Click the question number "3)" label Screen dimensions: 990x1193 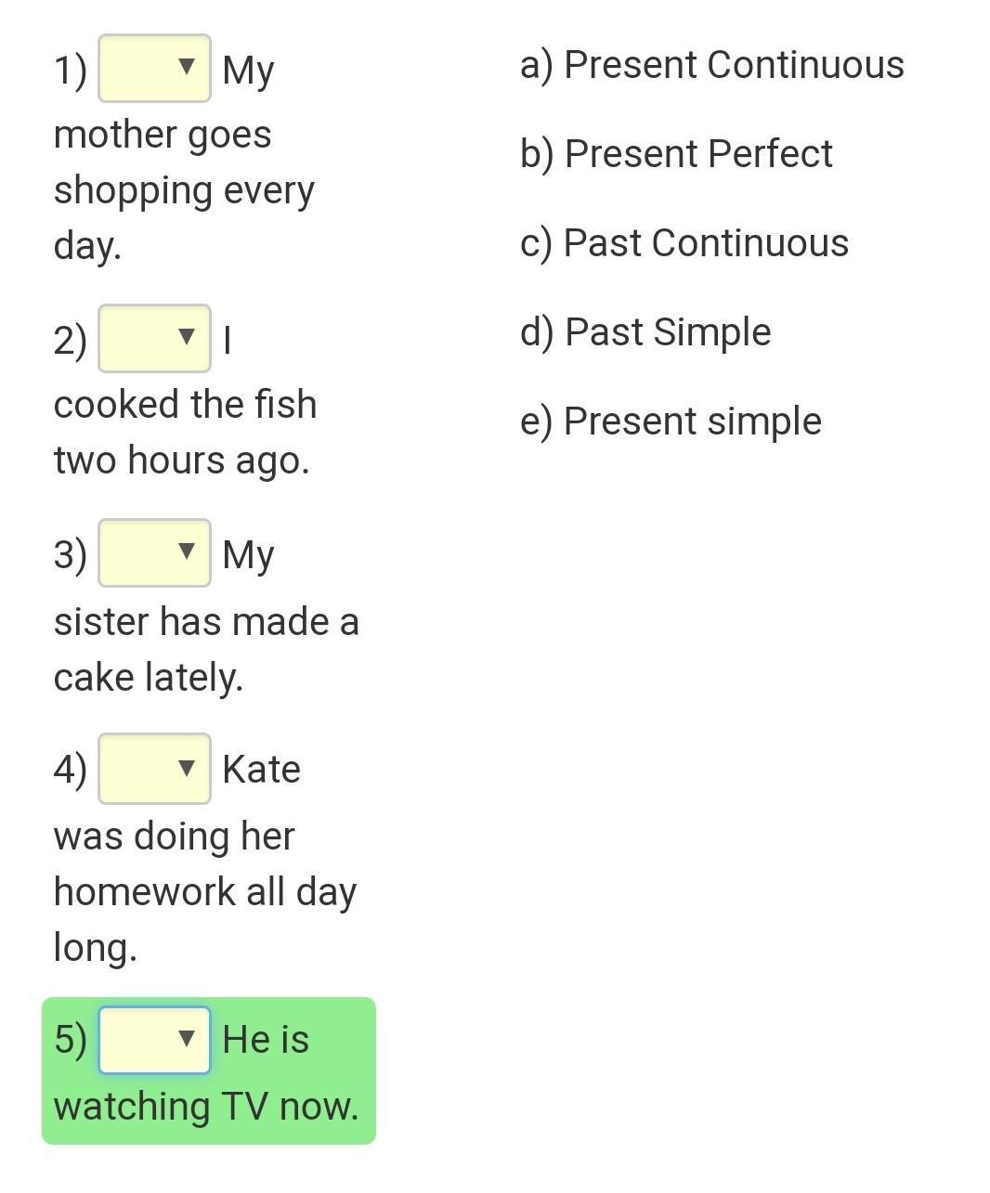click(71, 555)
